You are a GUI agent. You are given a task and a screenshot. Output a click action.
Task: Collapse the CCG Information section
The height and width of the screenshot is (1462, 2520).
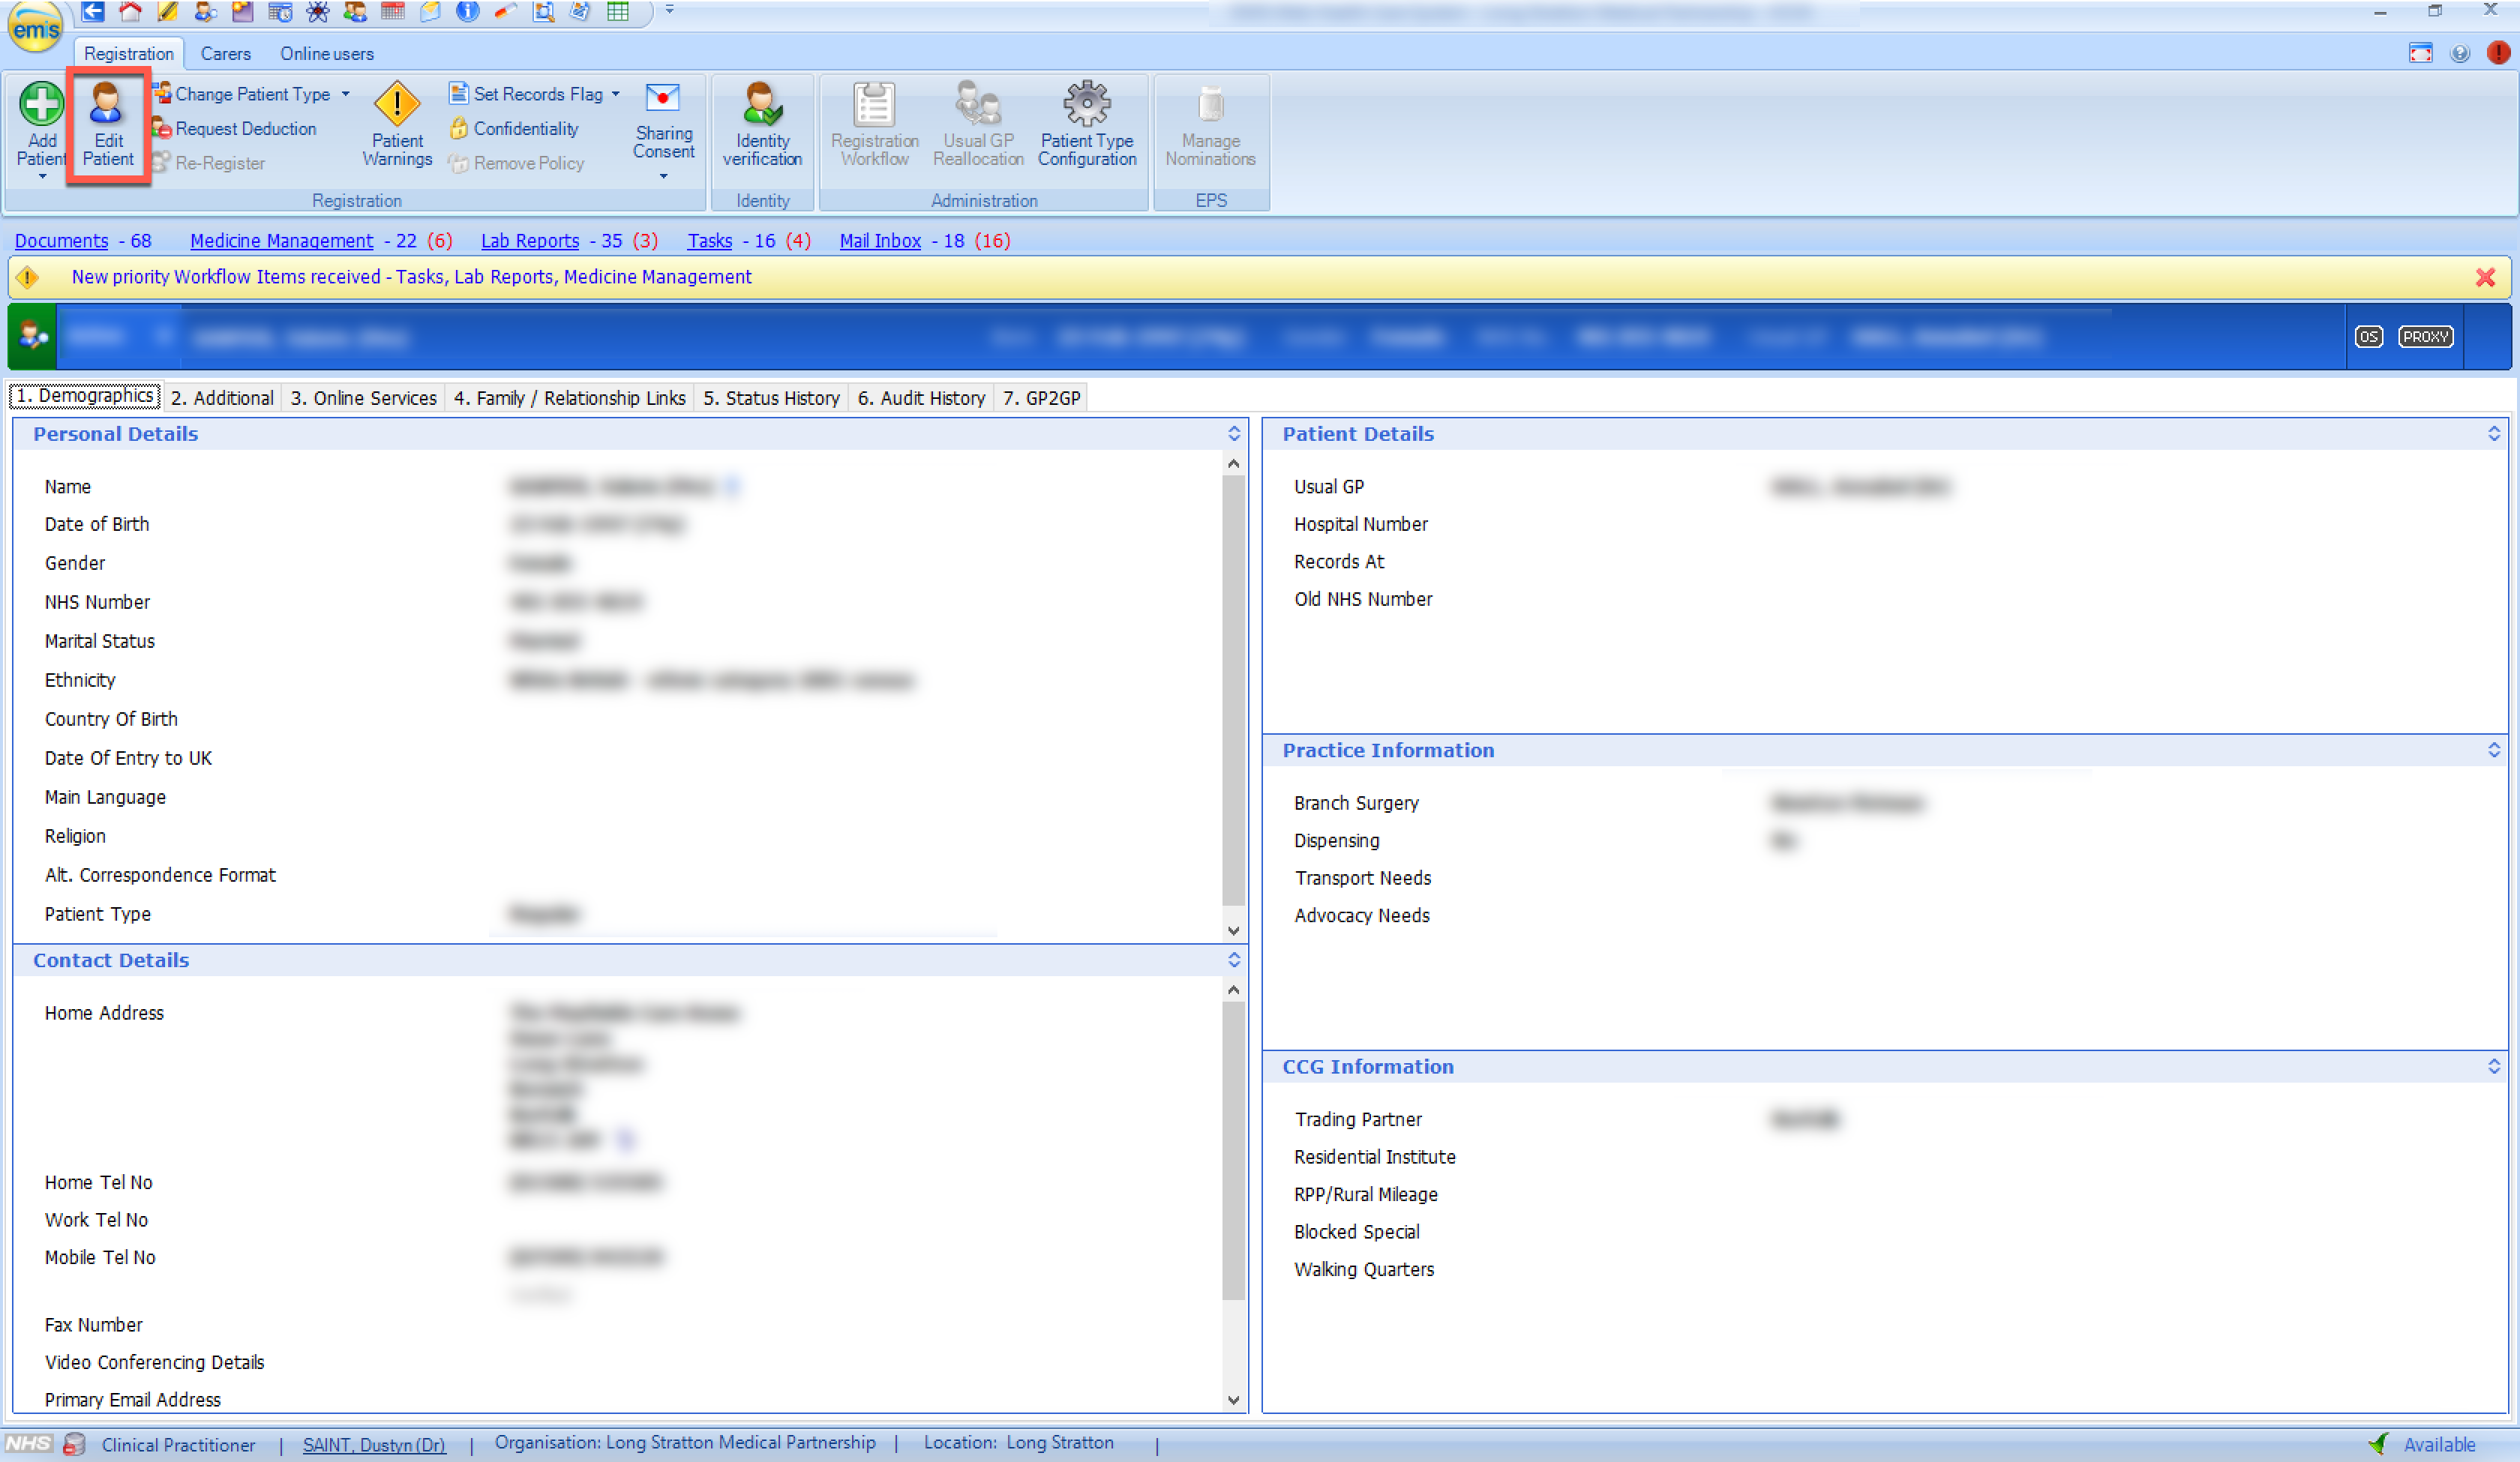2494,1067
